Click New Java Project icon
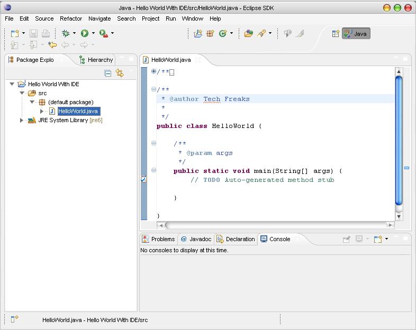 (x=198, y=33)
